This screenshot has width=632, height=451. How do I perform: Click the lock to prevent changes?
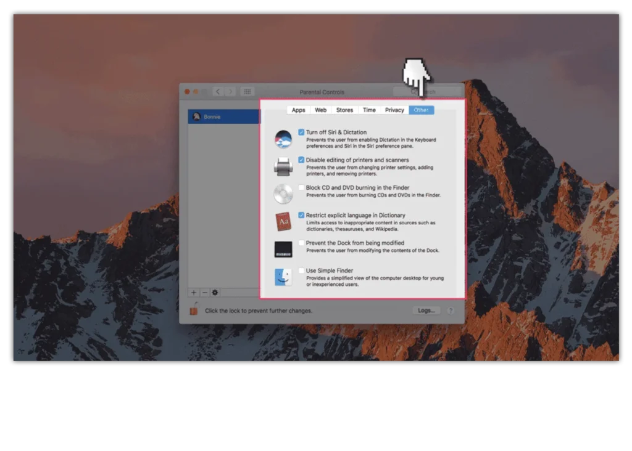click(x=194, y=309)
